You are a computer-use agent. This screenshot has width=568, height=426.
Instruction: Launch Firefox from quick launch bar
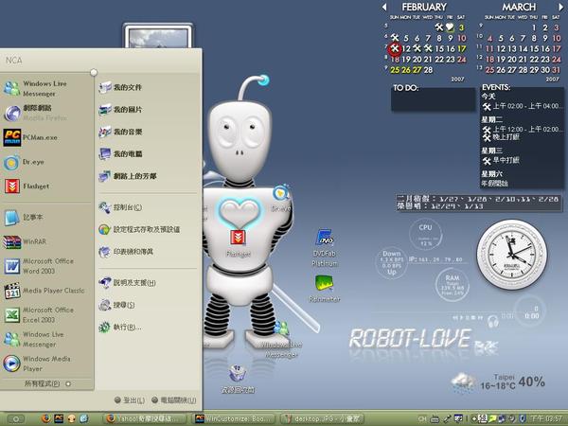tap(45, 418)
